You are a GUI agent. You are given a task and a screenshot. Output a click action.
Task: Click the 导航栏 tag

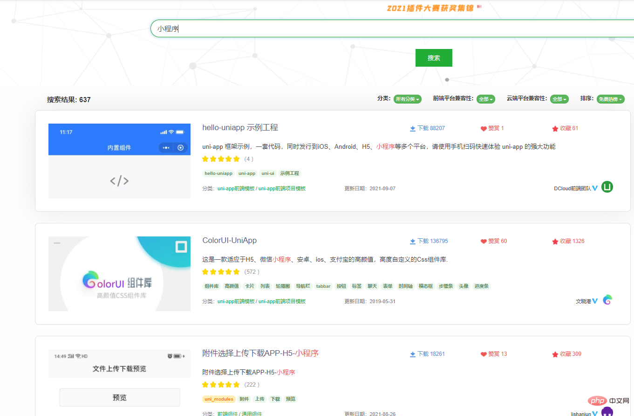pos(303,286)
